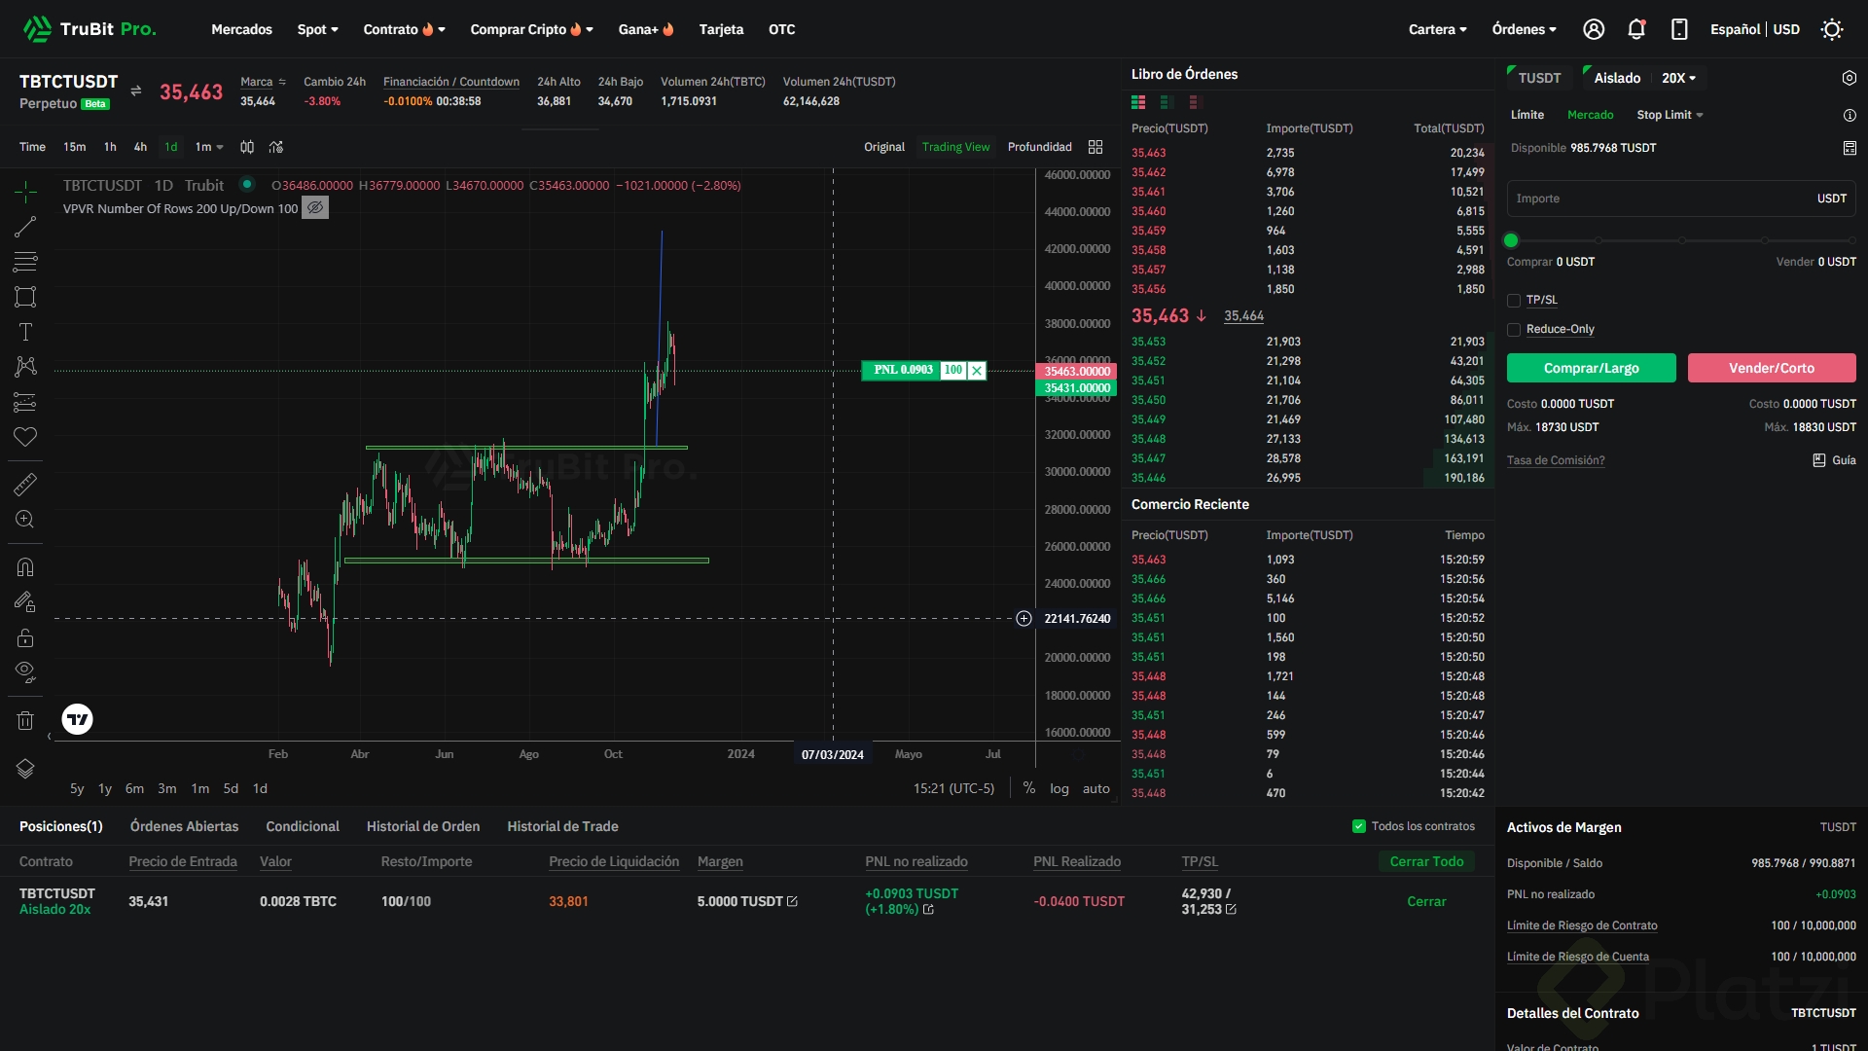Image resolution: width=1868 pixels, height=1051 pixels.
Task: Open the notifications bell icon
Action: pos(1636,29)
